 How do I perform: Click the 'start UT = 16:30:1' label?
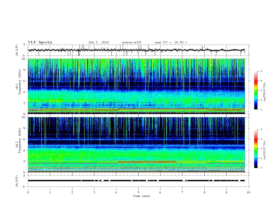pos(171,42)
